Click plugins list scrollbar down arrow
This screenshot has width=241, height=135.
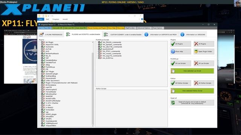point(93,126)
